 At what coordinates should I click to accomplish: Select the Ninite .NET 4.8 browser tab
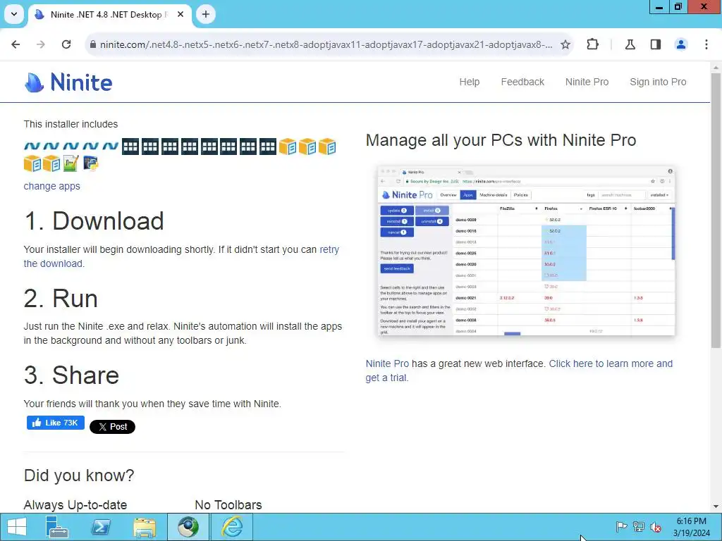point(109,14)
